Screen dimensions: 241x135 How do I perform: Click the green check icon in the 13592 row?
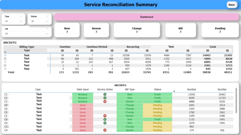105,94
